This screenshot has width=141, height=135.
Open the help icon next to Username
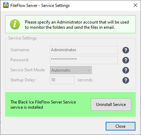tap(126, 50)
